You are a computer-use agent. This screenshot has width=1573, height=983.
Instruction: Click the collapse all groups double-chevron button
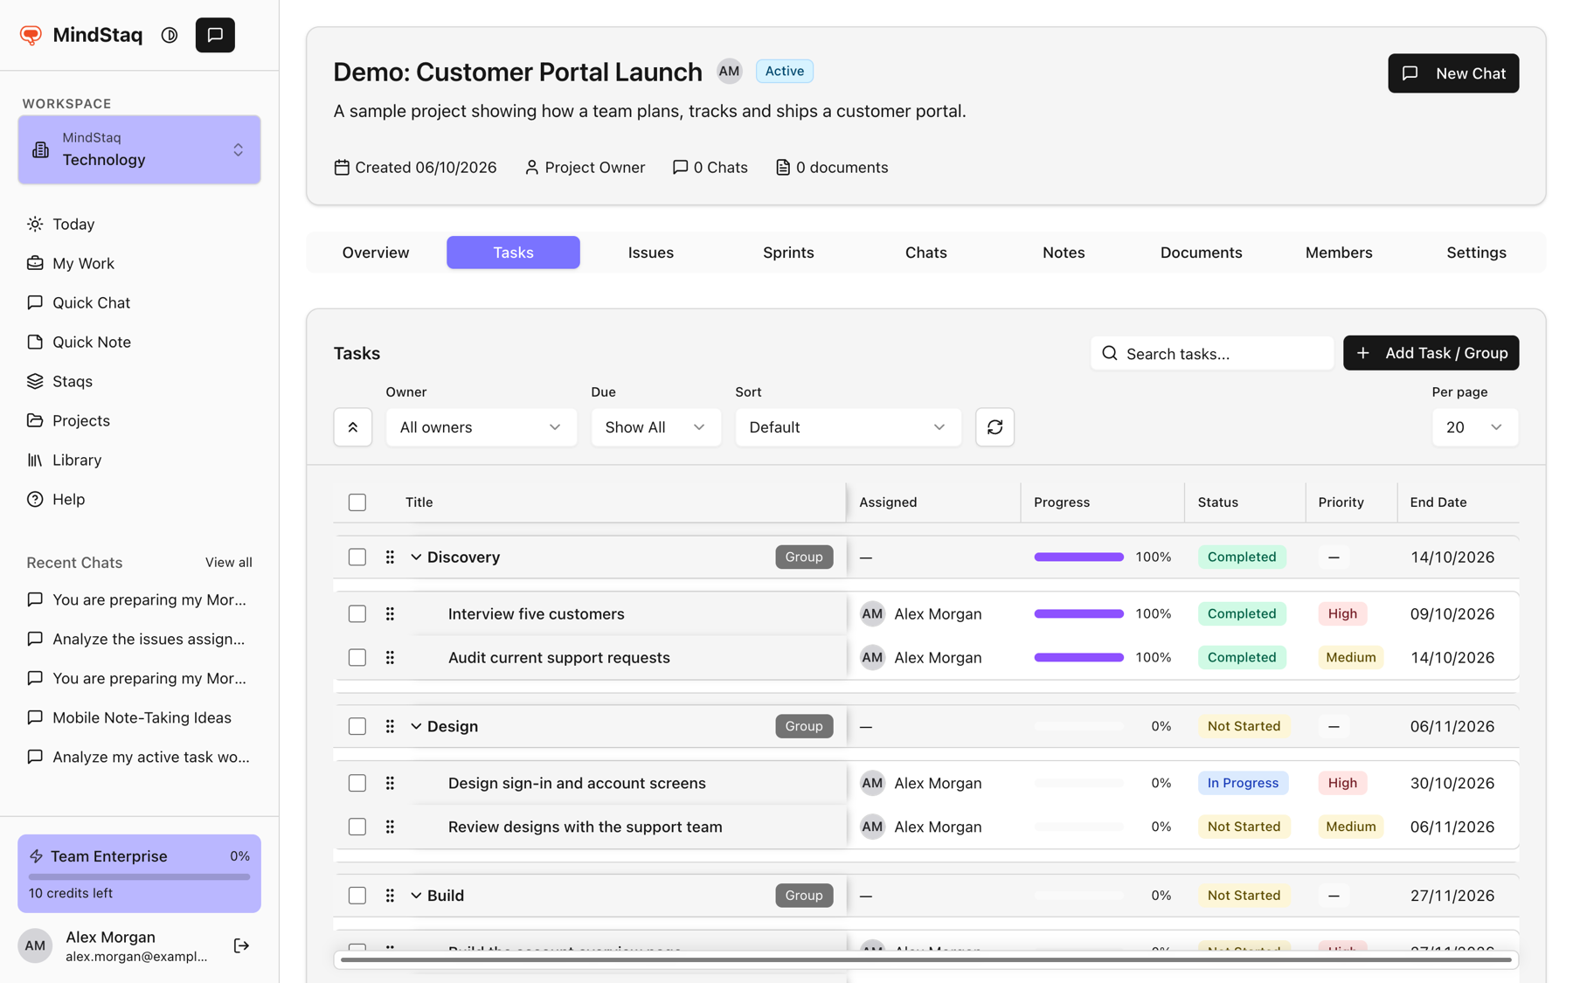pyautogui.click(x=353, y=427)
